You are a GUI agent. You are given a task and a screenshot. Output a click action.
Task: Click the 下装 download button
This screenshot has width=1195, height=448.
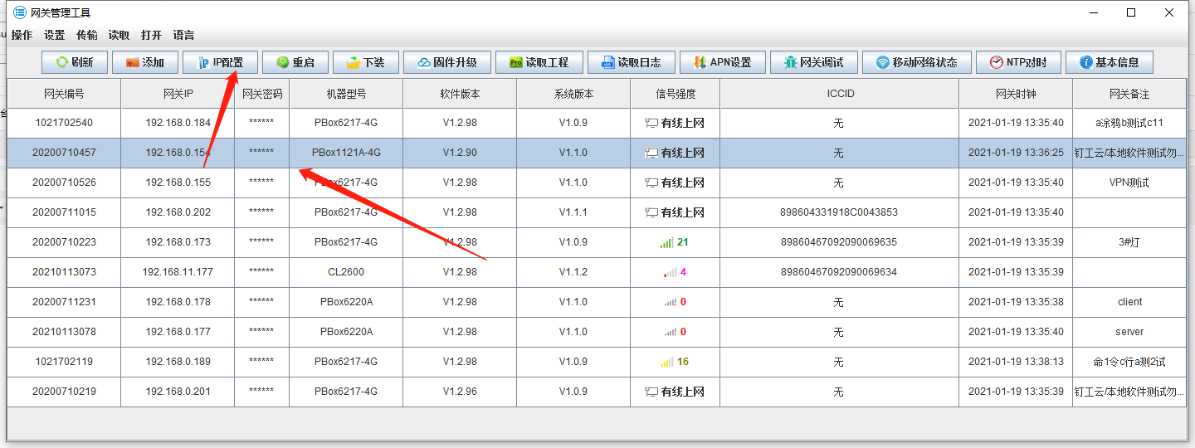pyautogui.click(x=365, y=62)
